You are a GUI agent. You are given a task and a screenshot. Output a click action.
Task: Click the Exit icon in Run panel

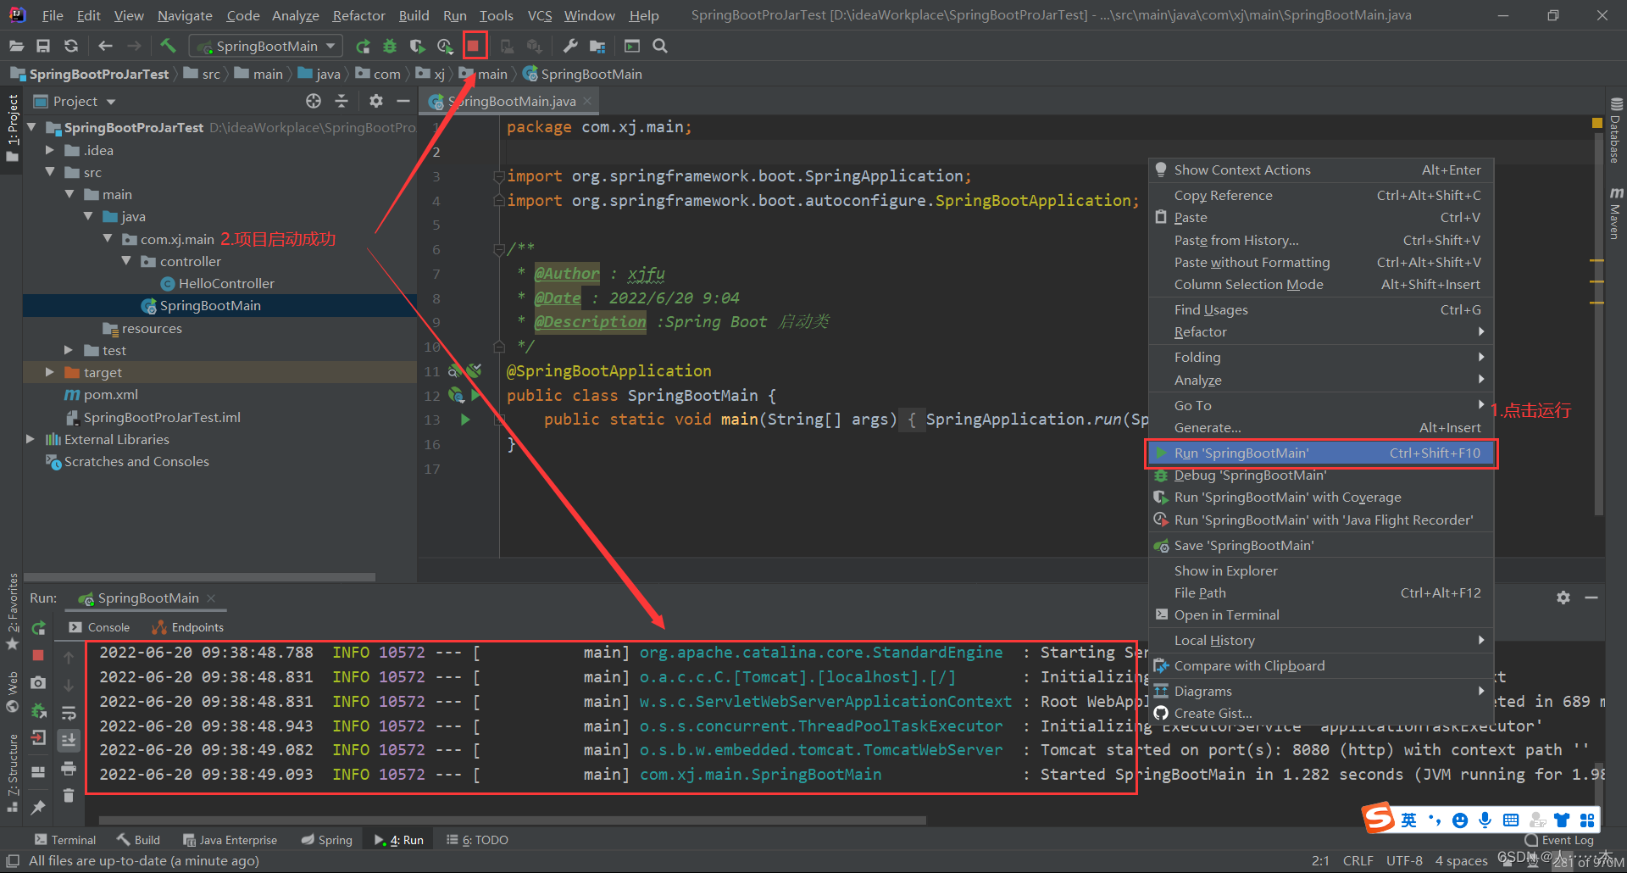38,738
